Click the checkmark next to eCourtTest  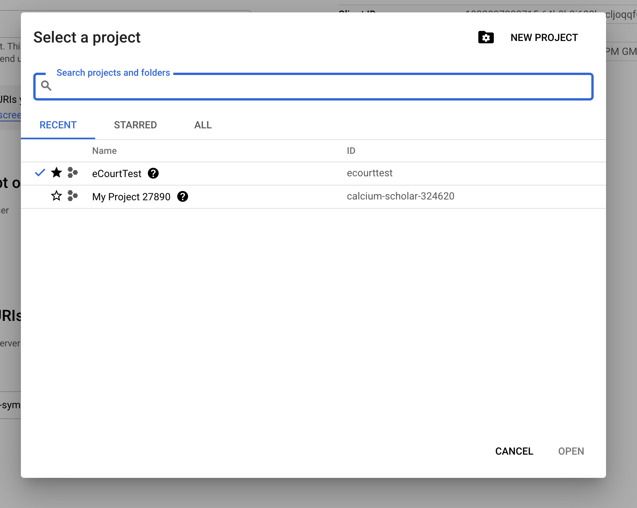pos(40,173)
